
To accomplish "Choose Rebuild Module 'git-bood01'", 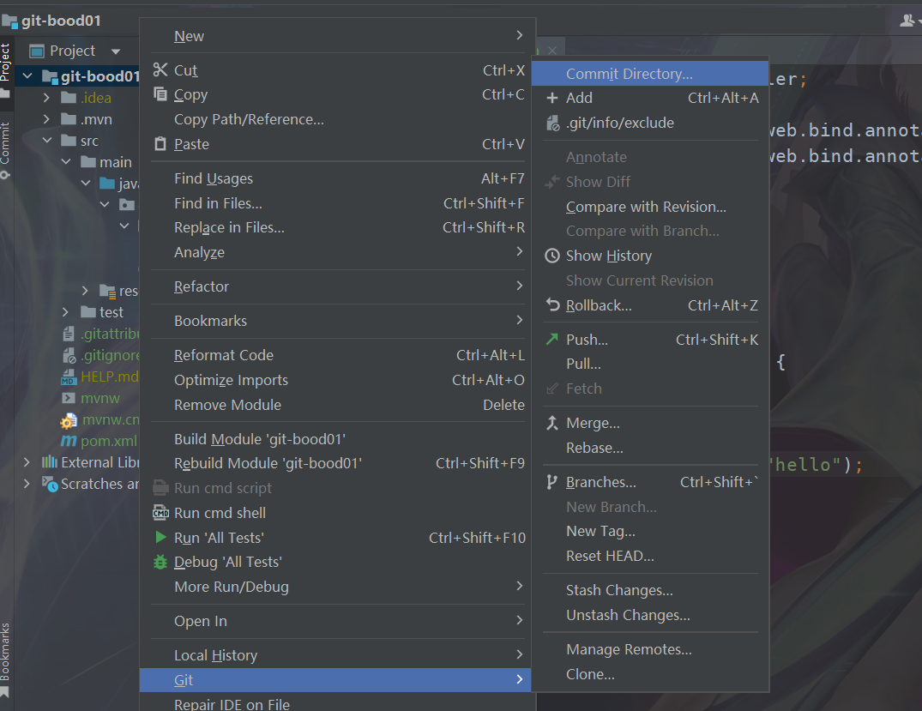I will tap(338, 463).
